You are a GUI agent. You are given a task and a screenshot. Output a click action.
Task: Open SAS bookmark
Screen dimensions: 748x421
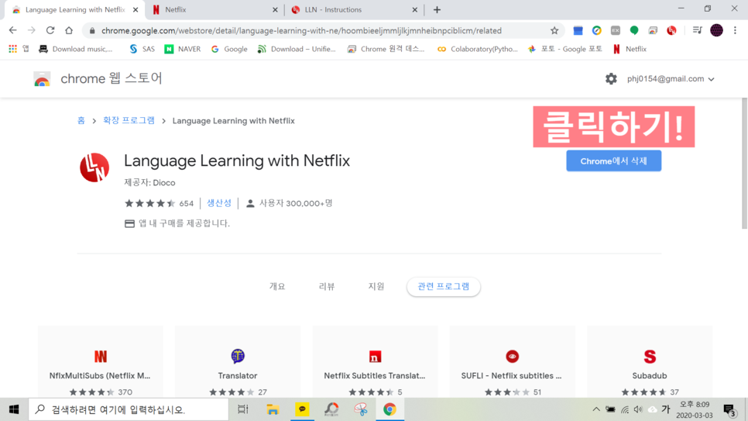point(142,49)
